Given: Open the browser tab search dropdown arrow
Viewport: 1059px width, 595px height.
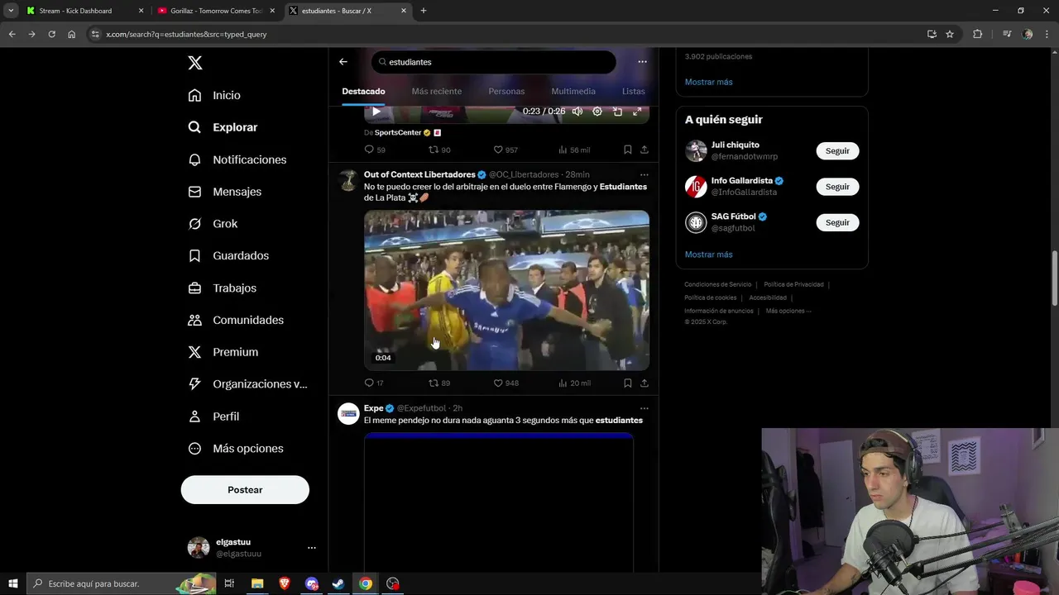Looking at the screenshot, I should click(x=11, y=11).
